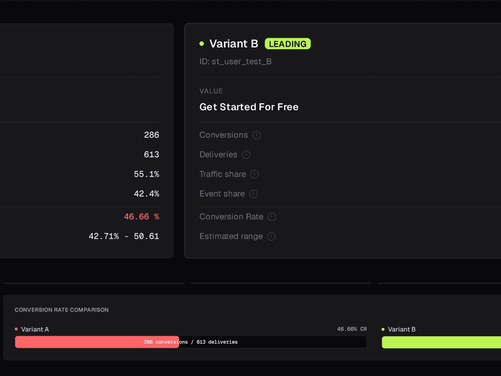This screenshot has width=501, height=376.
Task: Click the red dot beside Variant A legend
Action: tap(16, 329)
